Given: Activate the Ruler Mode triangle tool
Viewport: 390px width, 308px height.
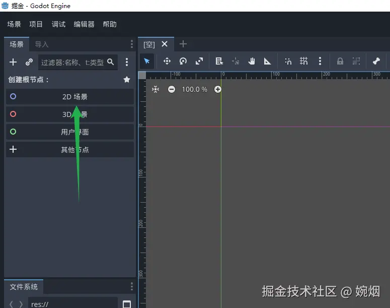Looking at the screenshot, I should [267, 61].
